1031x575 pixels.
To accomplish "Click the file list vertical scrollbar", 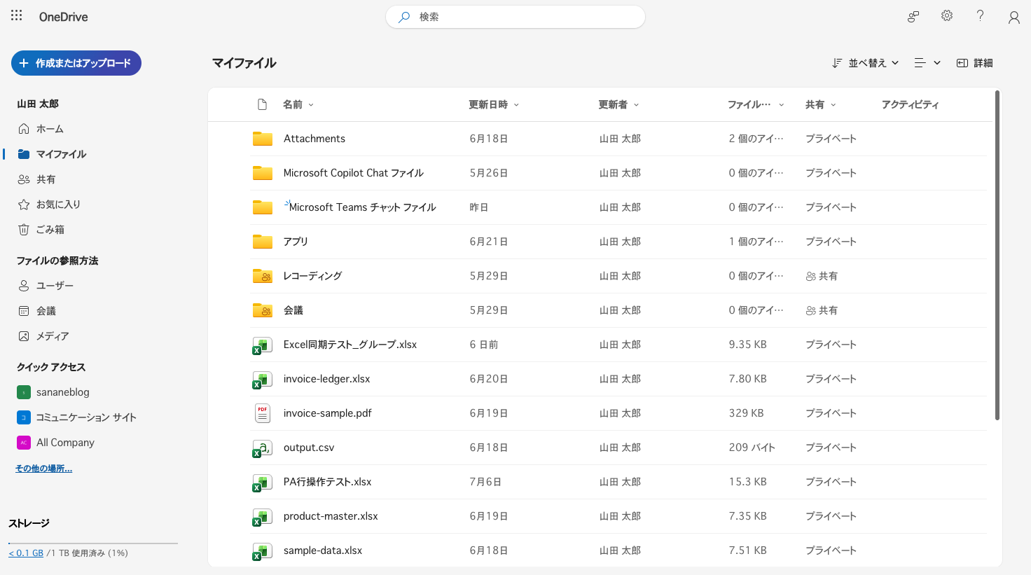I will [997, 256].
